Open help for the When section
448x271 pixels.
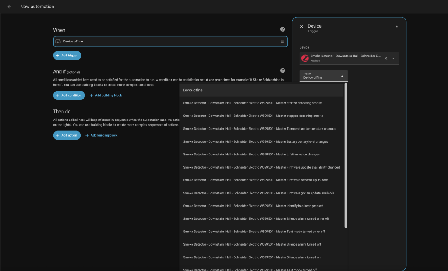(x=283, y=29)
